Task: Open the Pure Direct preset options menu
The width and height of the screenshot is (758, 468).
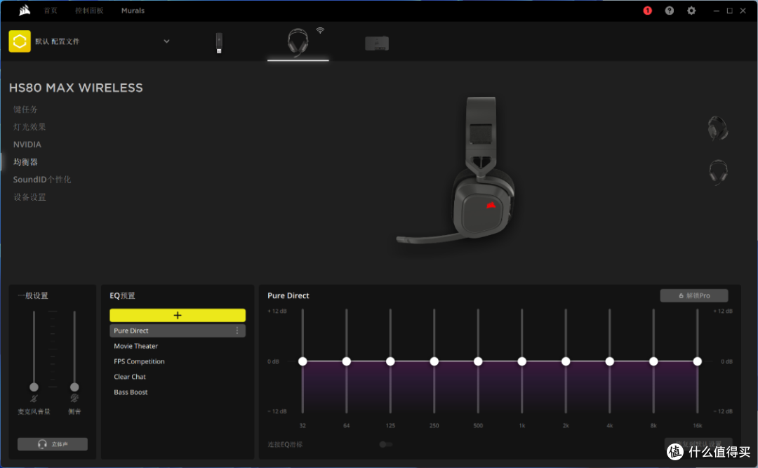Action: 237,330
